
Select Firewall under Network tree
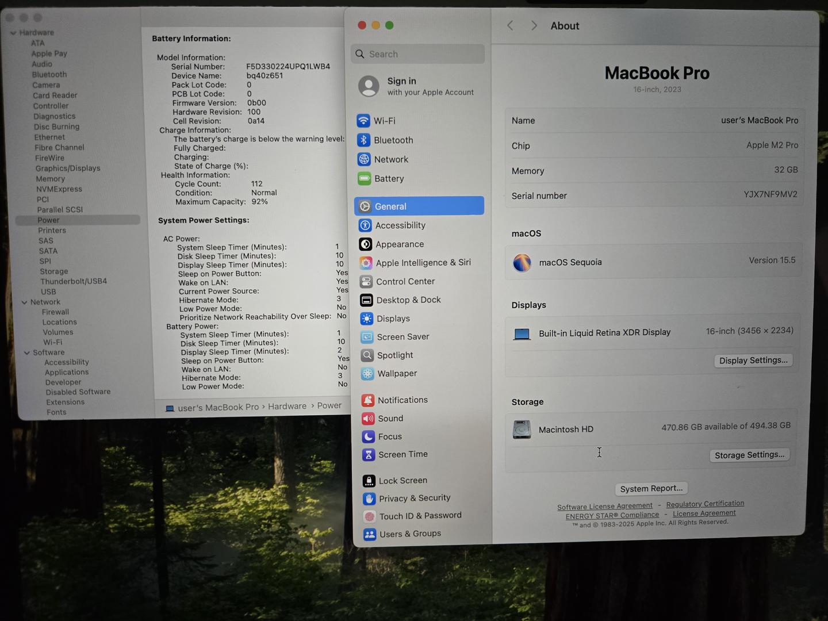point(55,312)
